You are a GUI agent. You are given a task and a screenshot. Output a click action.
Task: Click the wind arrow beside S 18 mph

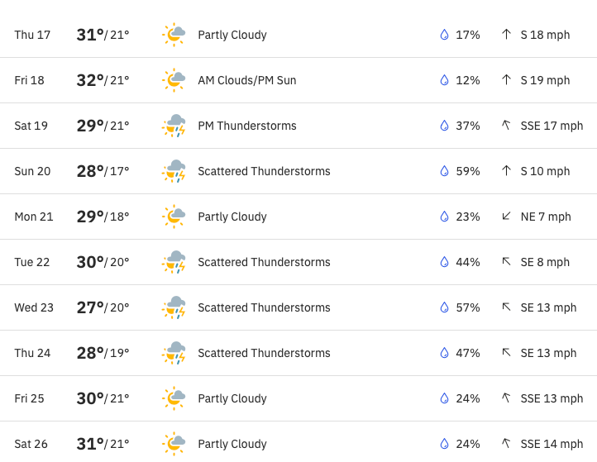(506, 35)
